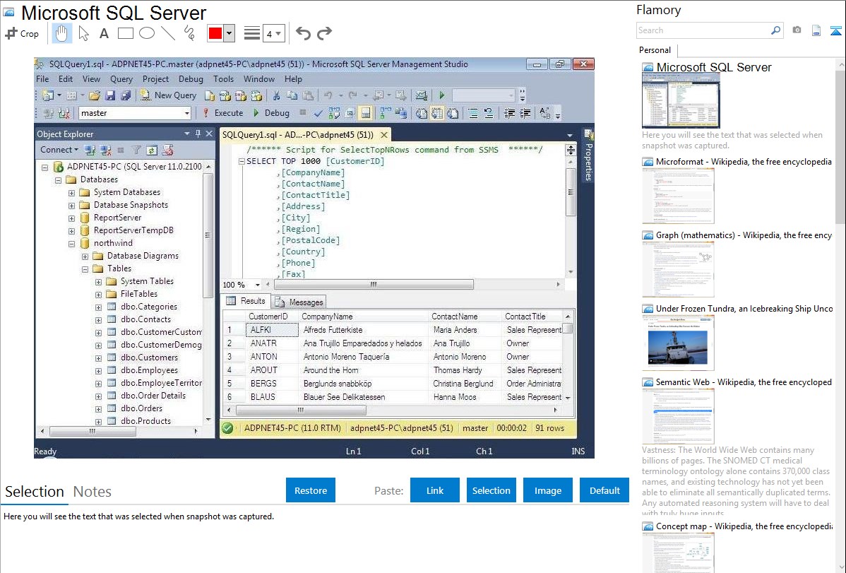Image resolution: width=846 pixels, height=573 pixels.
Task: Select the Crop tool
Action: pyautogui.click(x=22, y=33)
